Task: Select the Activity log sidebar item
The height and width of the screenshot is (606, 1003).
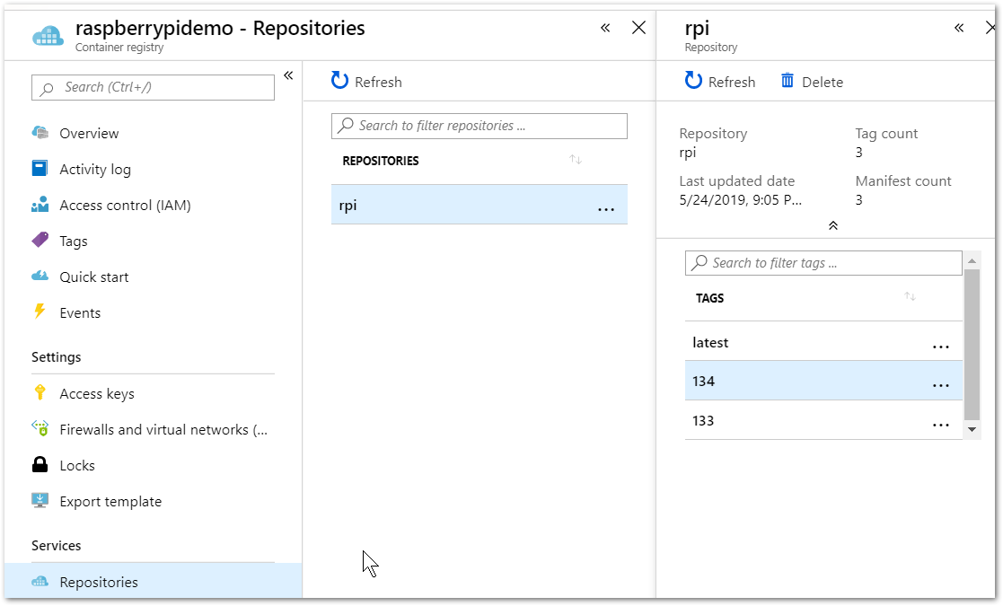Action: tap(92, 169)
